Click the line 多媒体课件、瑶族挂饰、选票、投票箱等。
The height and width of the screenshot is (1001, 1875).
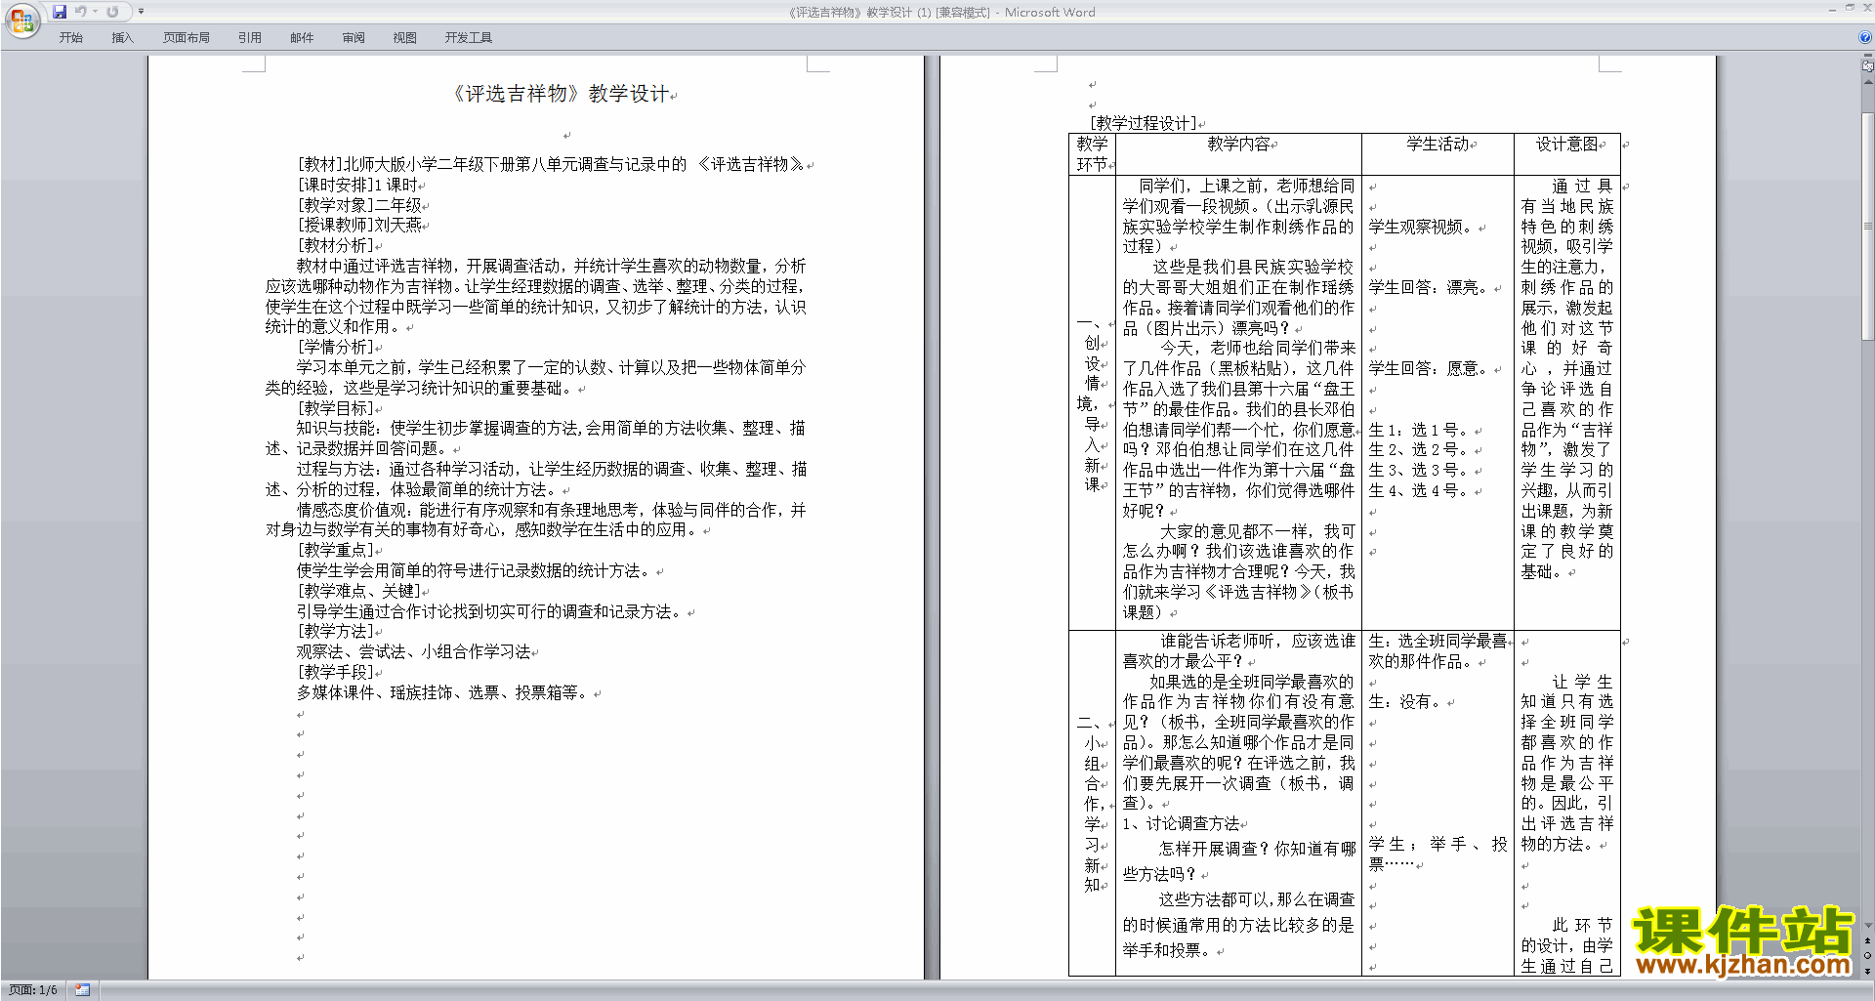(444, 692)
